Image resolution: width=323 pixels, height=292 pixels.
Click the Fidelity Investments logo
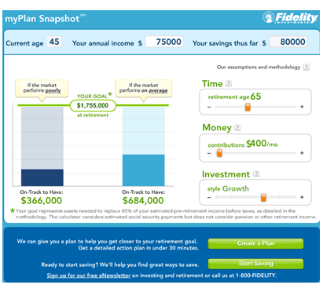point(290,18)
